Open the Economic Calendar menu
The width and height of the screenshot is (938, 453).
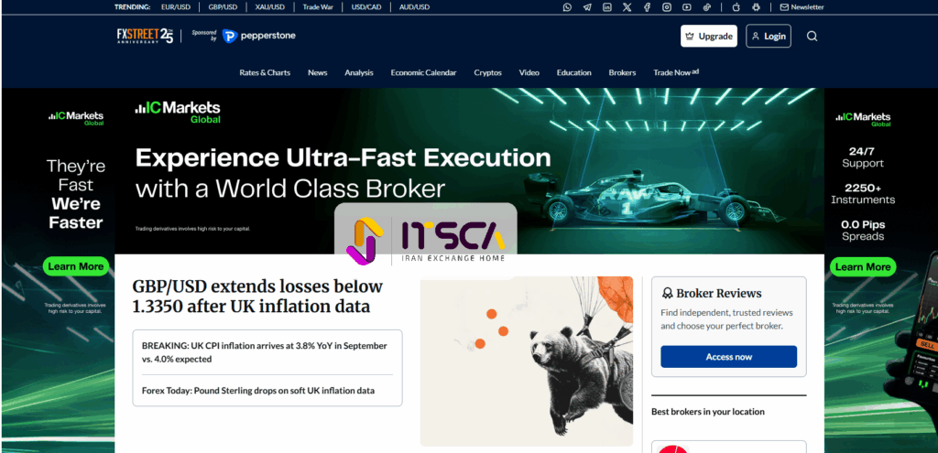point(423,72)
